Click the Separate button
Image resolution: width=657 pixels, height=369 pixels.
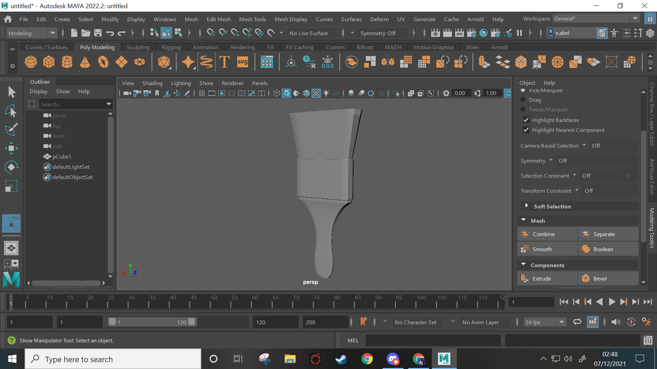(x=608, y=234)
